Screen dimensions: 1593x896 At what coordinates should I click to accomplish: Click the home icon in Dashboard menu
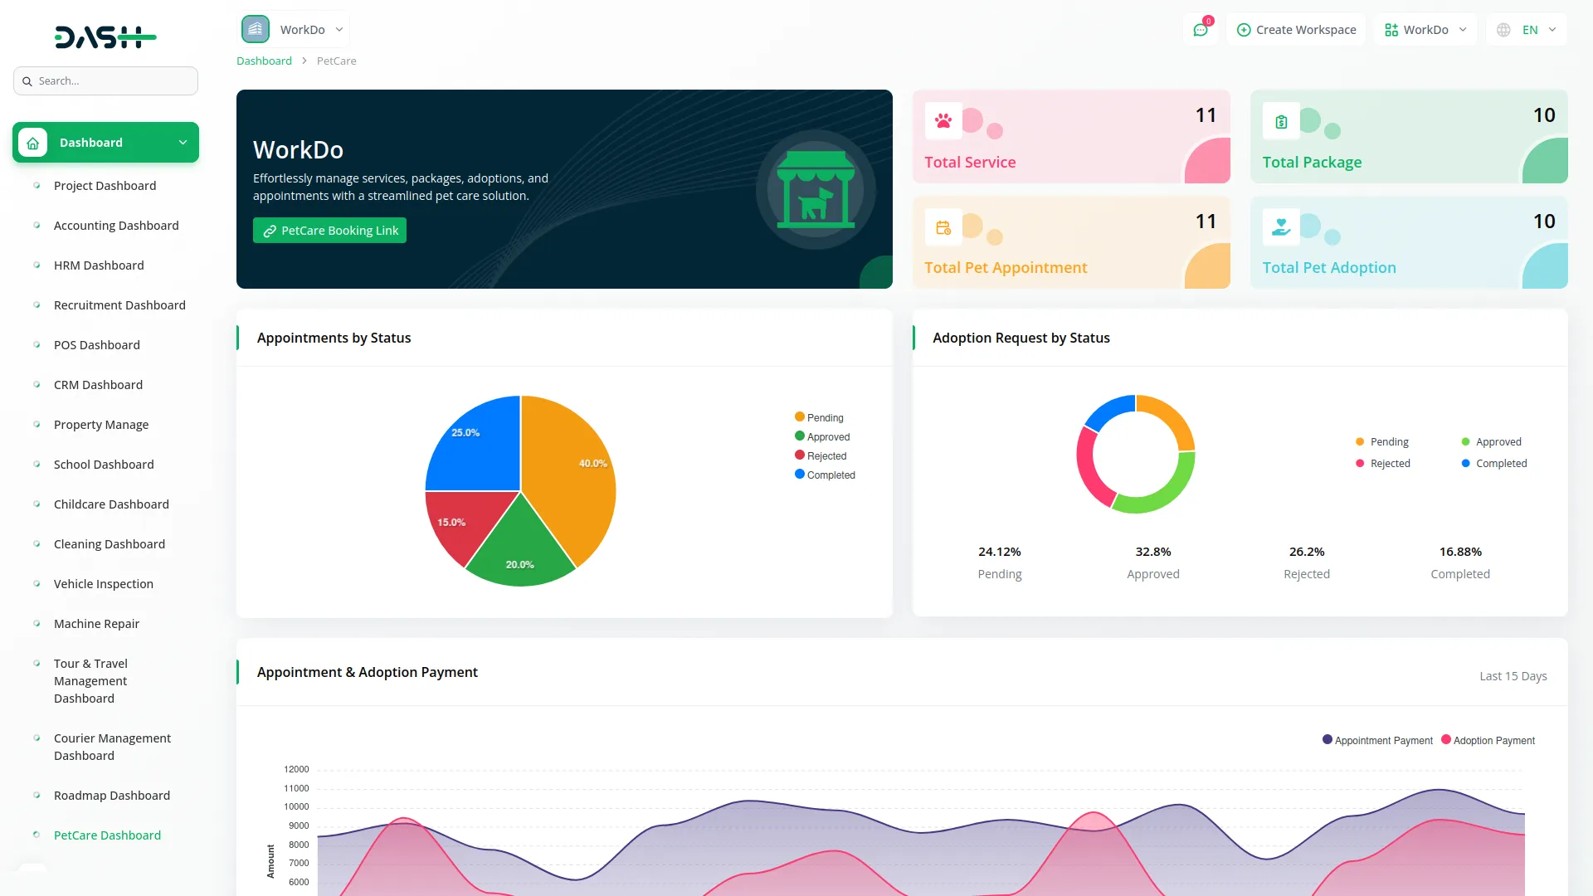coord(33,143)
